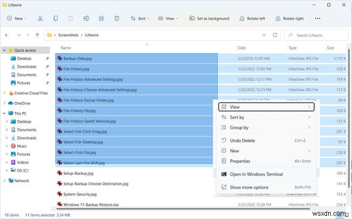Image resolution: width=352 pixels, height=219 pixels.
Task: Click Rotate right button
Action: [290, 18]
